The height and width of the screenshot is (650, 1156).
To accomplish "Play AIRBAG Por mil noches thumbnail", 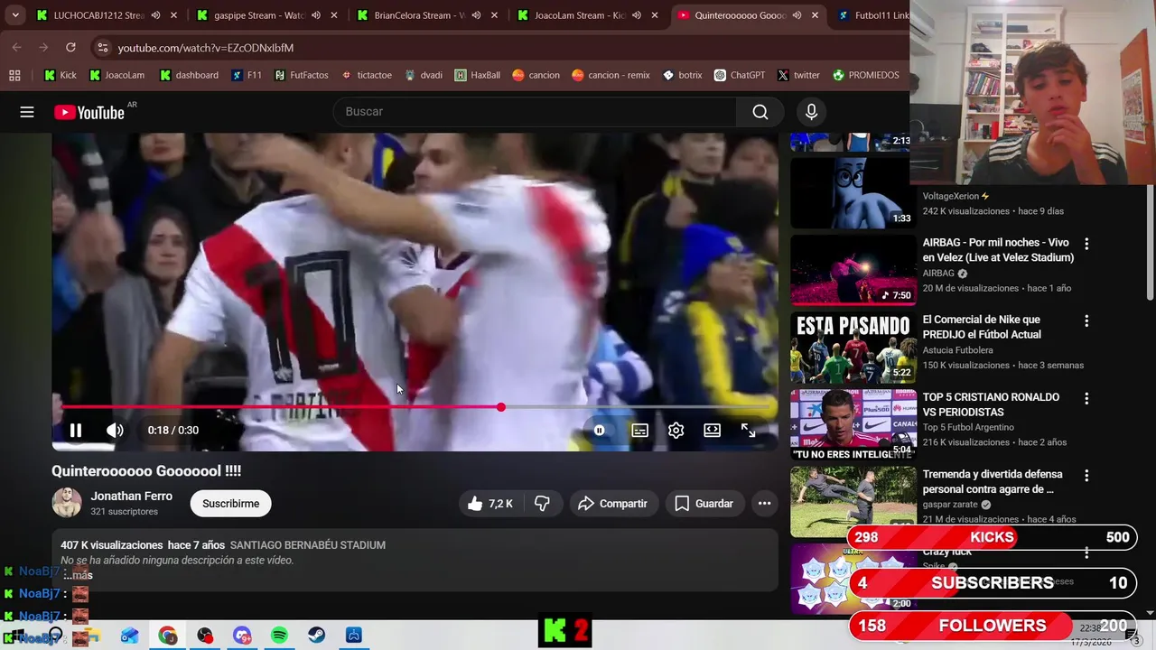I will [853, 270].
